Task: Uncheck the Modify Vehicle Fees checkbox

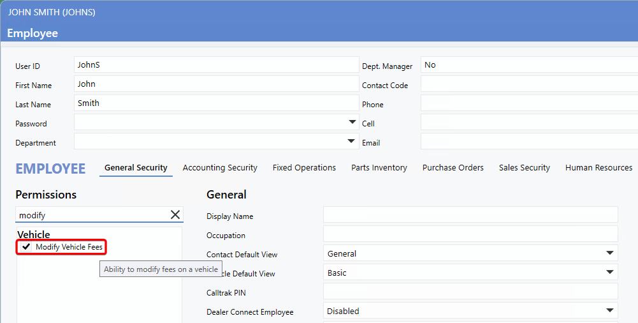Action: click(x=26, y=247)
